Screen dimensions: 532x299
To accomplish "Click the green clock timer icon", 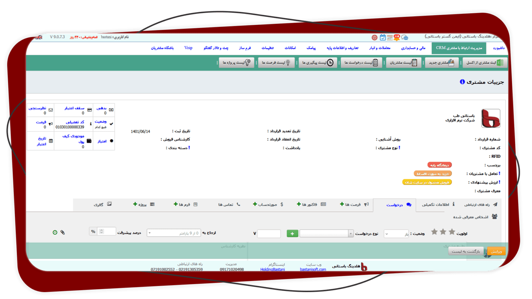I will (55, 232).
